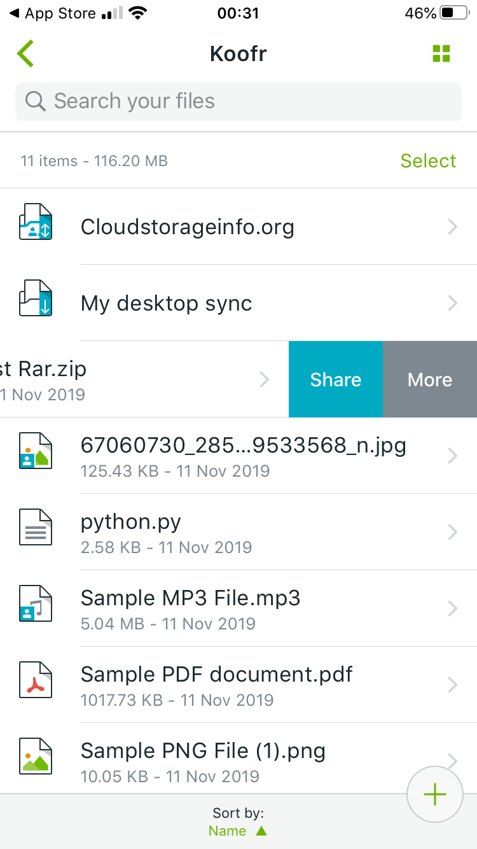477x849 pixels.
Task: Tap the green back arrow
Action: click(25, 54)
